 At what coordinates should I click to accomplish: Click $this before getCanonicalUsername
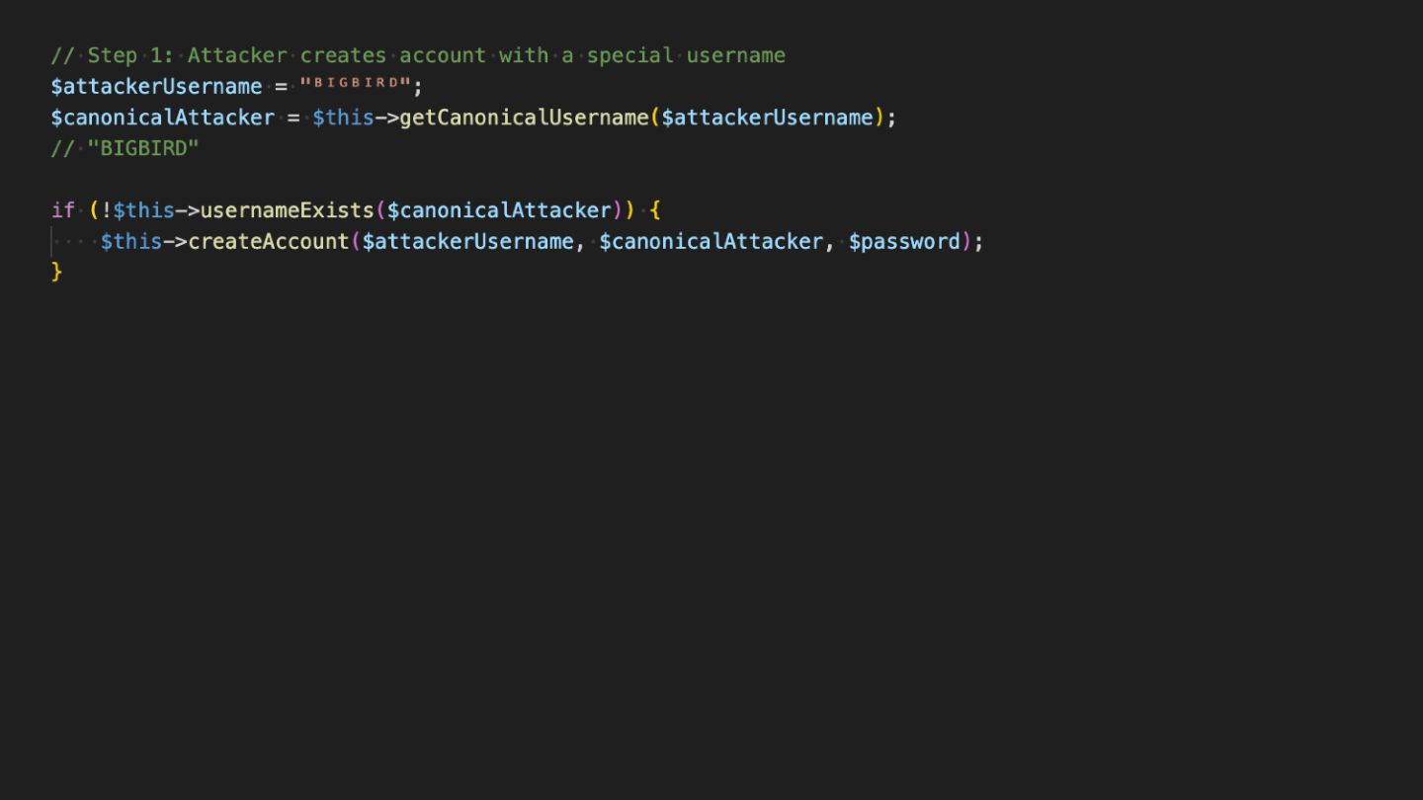pos(343,118)
